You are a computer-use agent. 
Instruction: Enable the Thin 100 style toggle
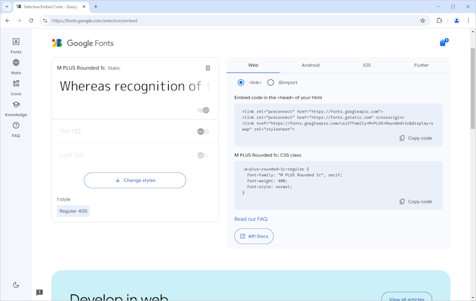pyautogui.click(x=203, y=132)
